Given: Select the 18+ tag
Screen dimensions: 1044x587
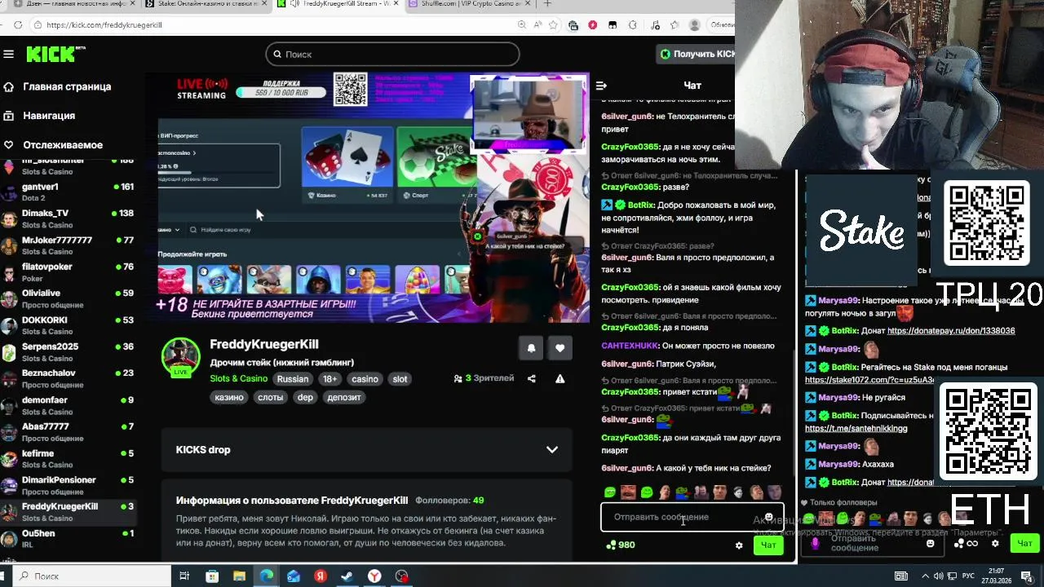Looking at the screenshot, I should [330, 379].
